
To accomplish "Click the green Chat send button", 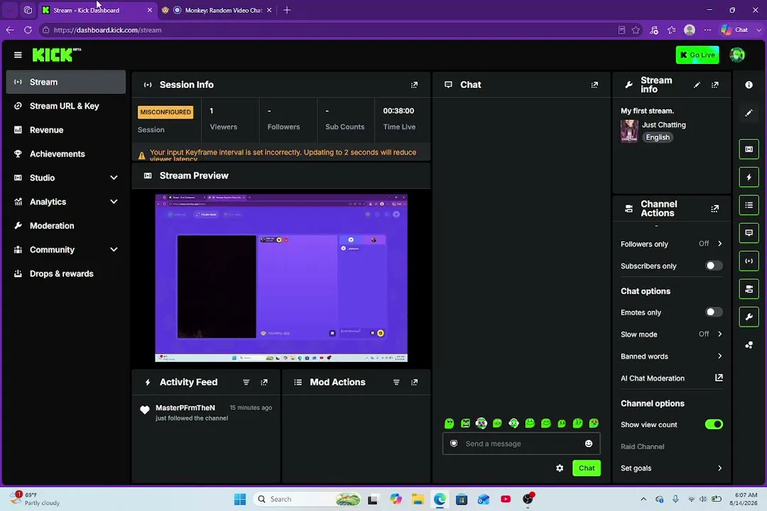I will pyautogui.click(x=587, y=468).
